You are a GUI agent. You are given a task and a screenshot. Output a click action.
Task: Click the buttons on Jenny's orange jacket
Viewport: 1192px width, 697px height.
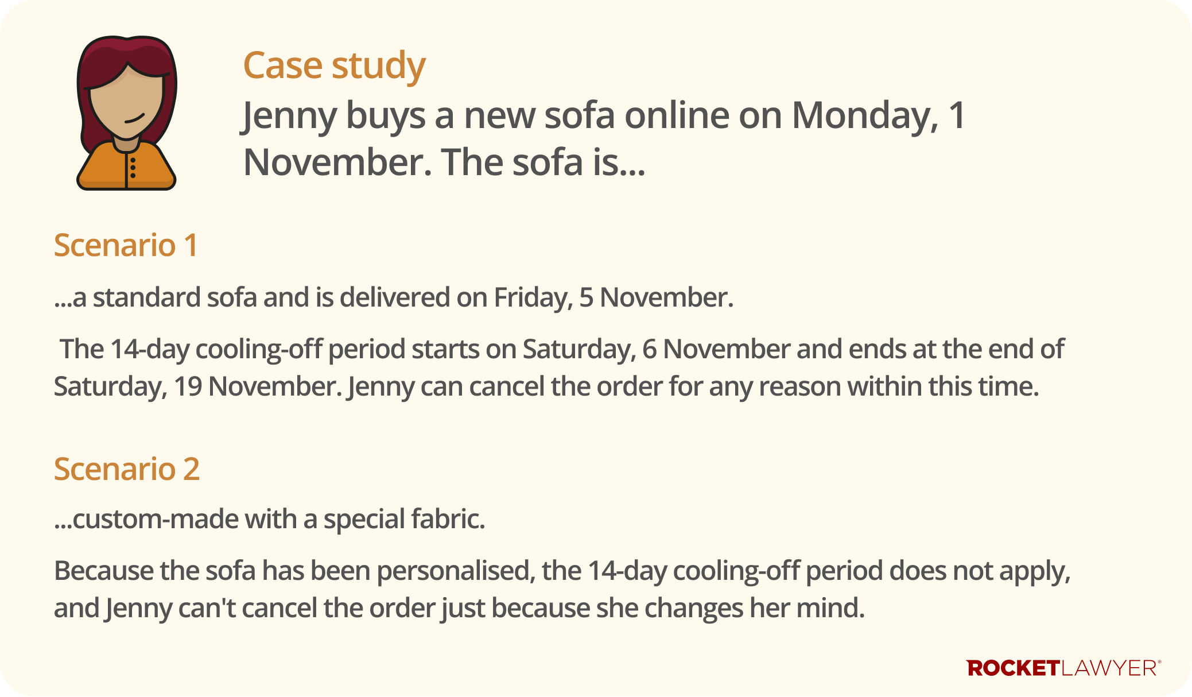tap(133, 167)
